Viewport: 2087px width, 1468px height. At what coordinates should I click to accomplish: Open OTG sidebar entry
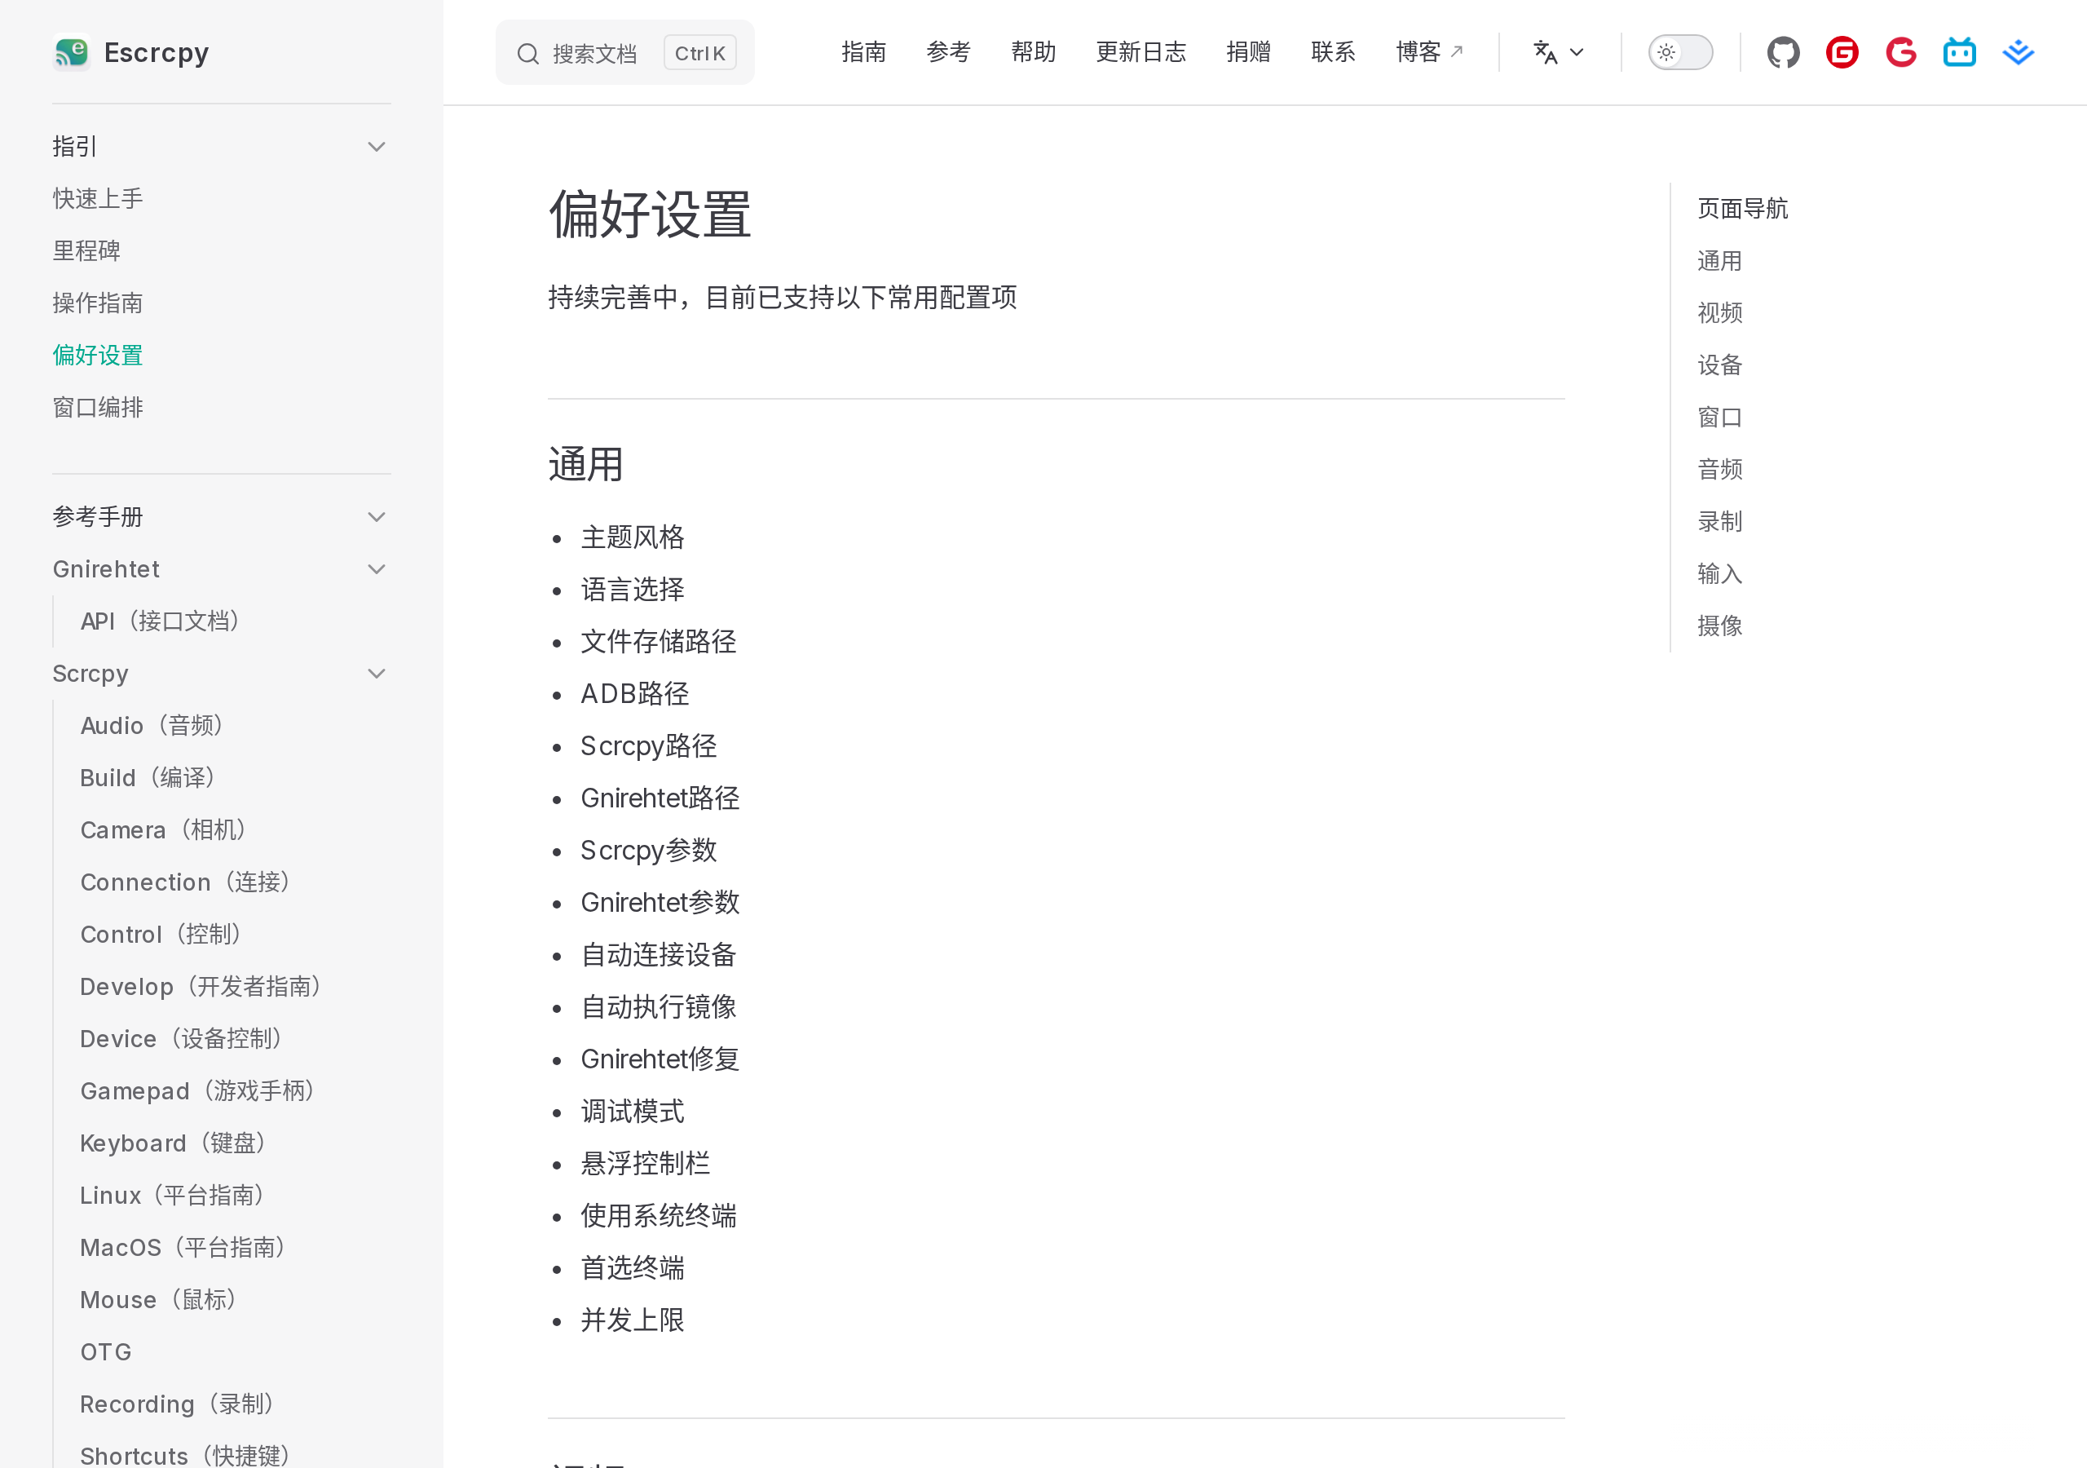[x=105, y=1352]
